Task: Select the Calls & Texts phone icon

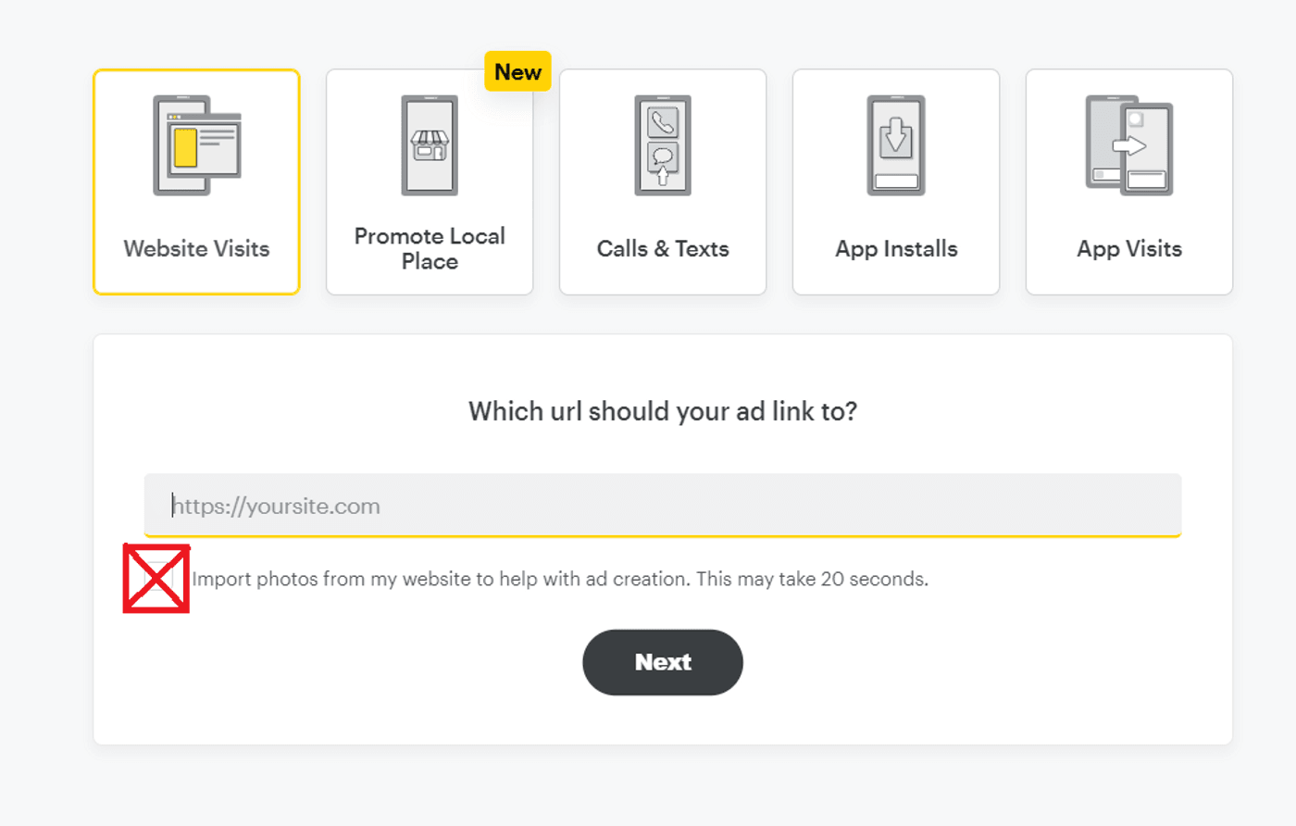Action: (x=662, y=141)
